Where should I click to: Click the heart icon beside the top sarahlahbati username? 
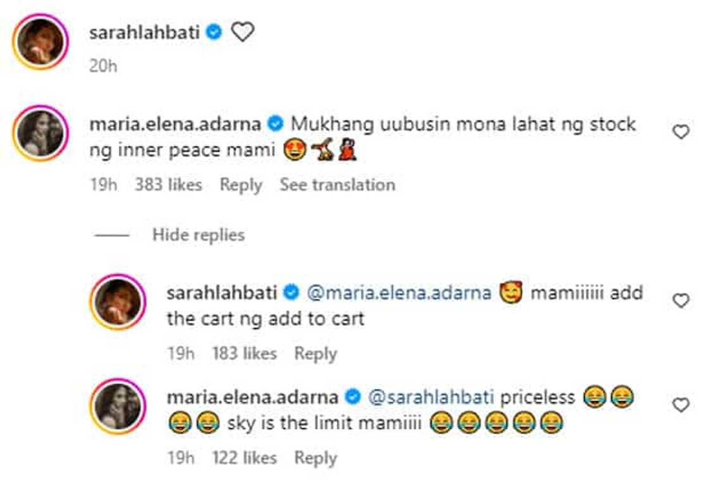[243, 32]
